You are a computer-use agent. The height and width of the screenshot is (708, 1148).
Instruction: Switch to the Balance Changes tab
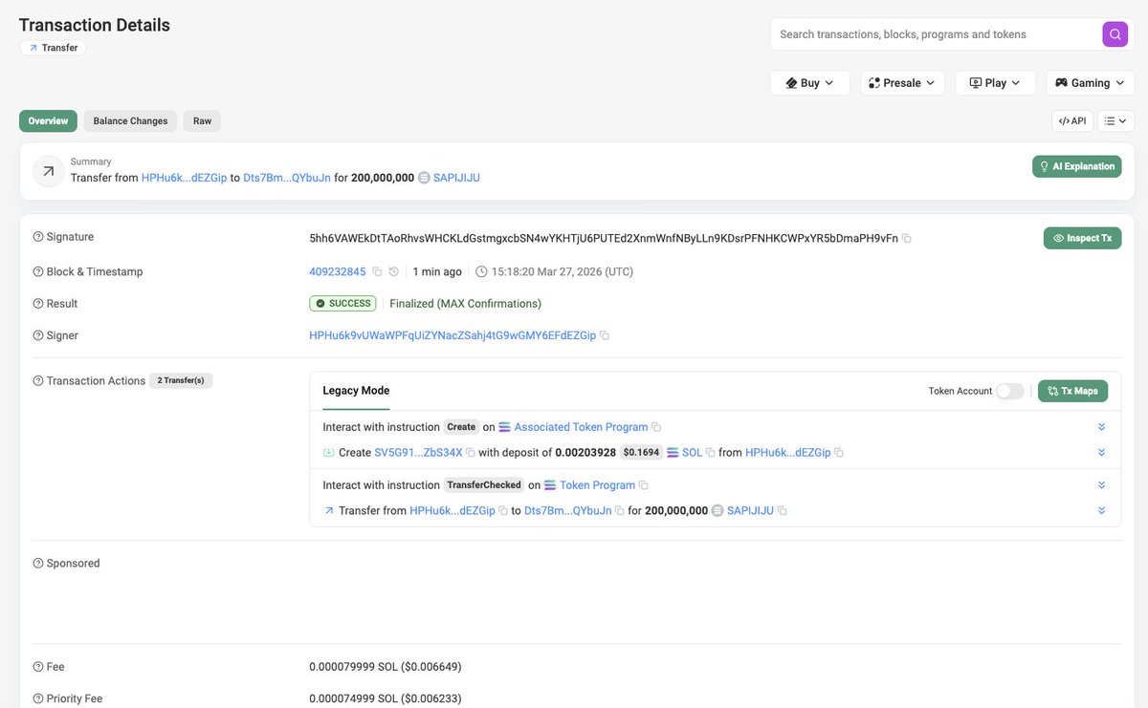[130, 121]
